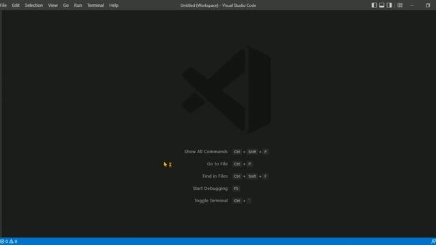
Task: Open the Go menu
Action: coord(65,5)
